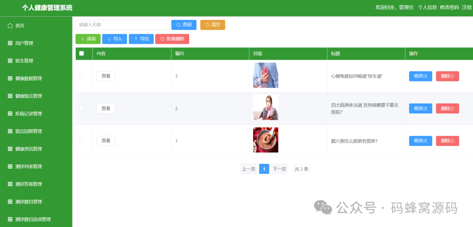Click title 腊八粥怎么做更有营养?

pos(354,141)
